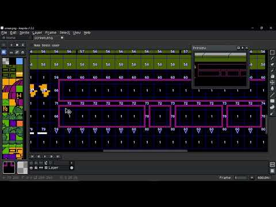The image size is (276, 207).
Task: Play the animation in timeline
Action: 45,156
